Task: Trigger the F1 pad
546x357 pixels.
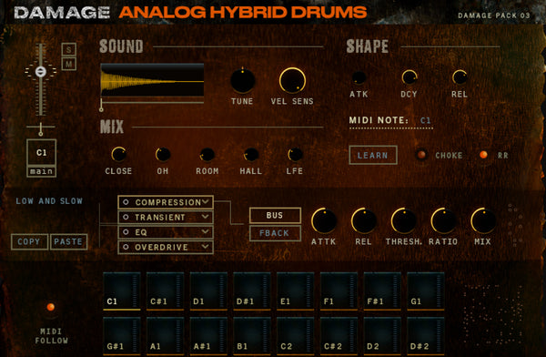Action: coord(339,291)
